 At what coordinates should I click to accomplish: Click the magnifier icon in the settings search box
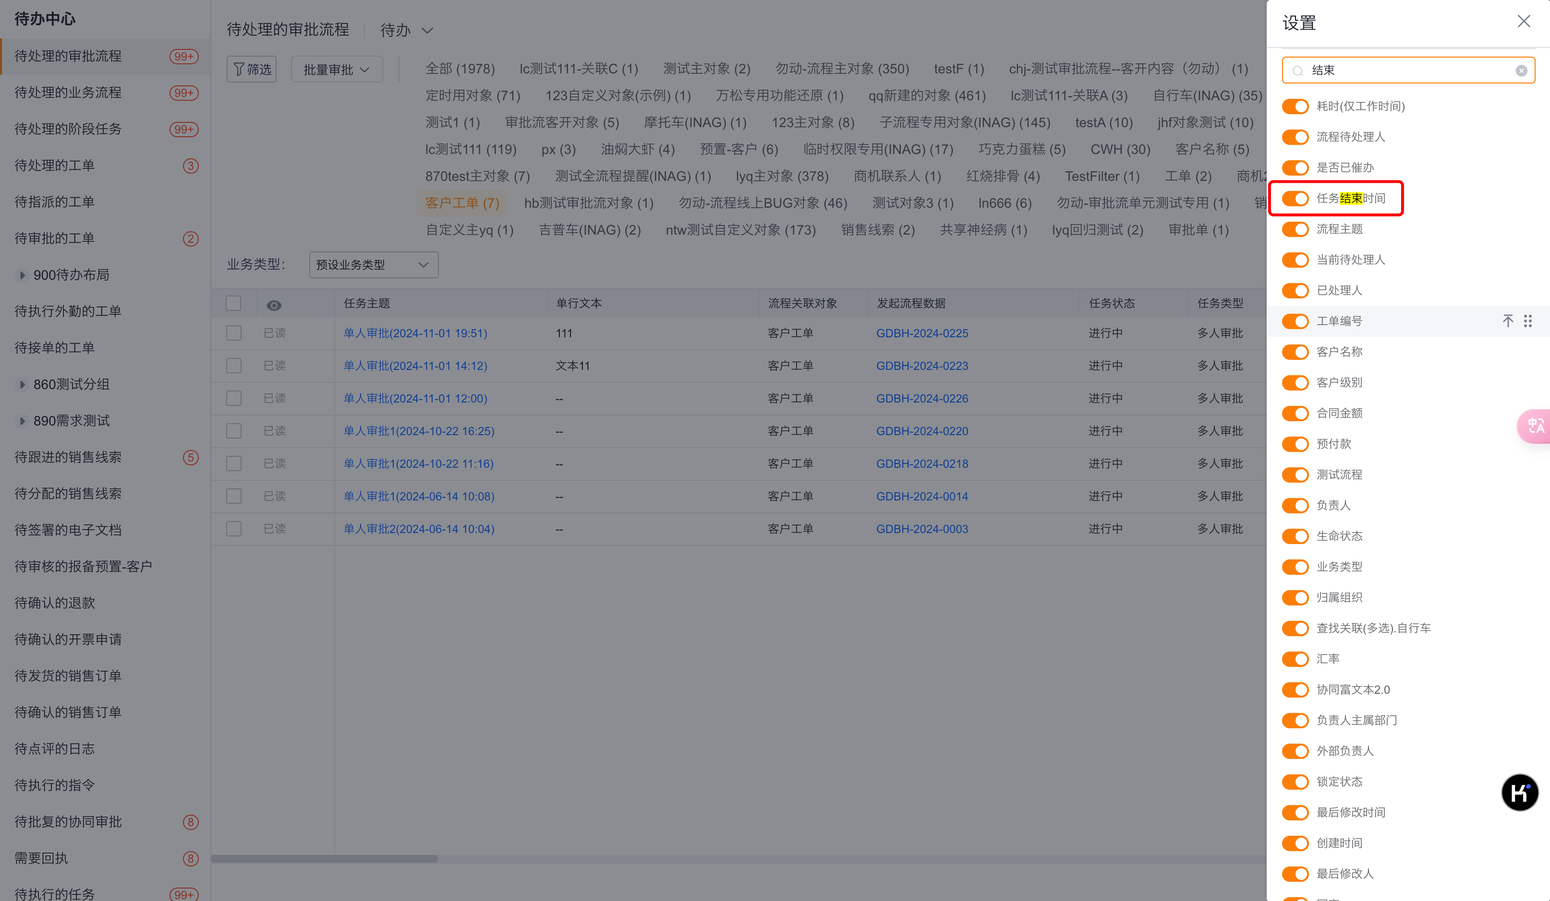coord(1298,71)
